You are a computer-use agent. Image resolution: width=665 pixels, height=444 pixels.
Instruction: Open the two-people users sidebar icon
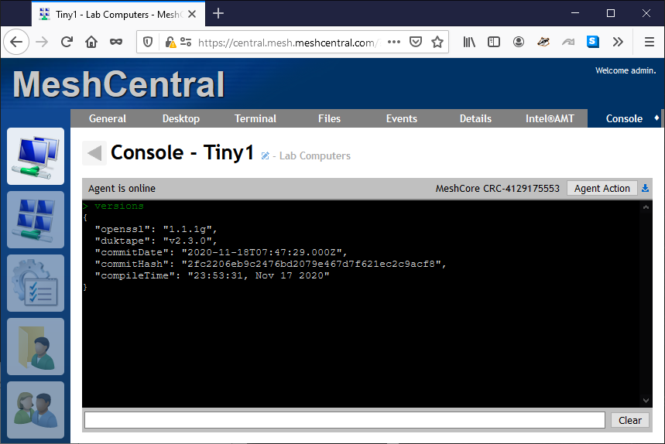click(36, 410)
